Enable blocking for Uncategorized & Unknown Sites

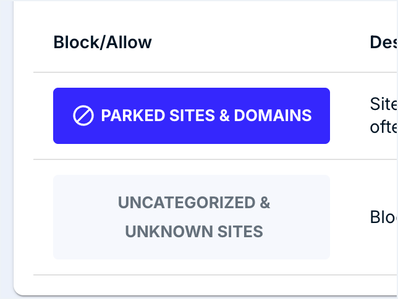coord(192,217)
